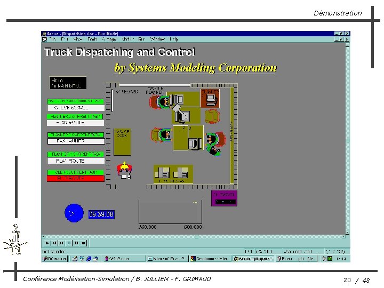Click the right file cabinet in the file cabinets area
The height and width of the screenshot is (288, 384).
181,173
